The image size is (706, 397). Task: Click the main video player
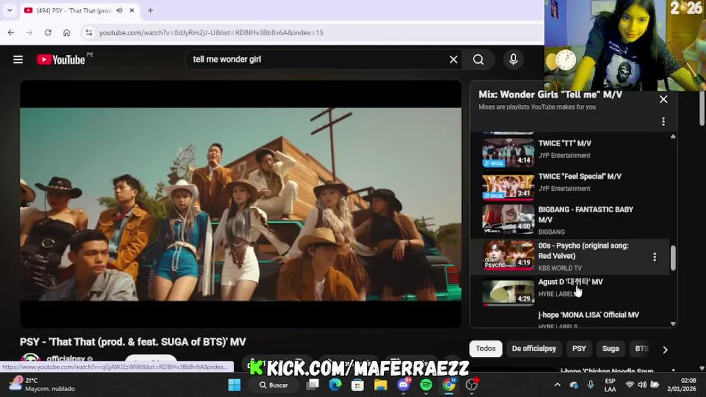(240, 204)
